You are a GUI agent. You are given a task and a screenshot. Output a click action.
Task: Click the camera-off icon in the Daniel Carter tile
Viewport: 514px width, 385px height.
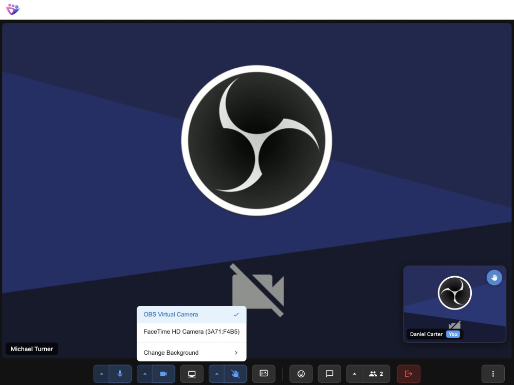[x=454, y=325]
